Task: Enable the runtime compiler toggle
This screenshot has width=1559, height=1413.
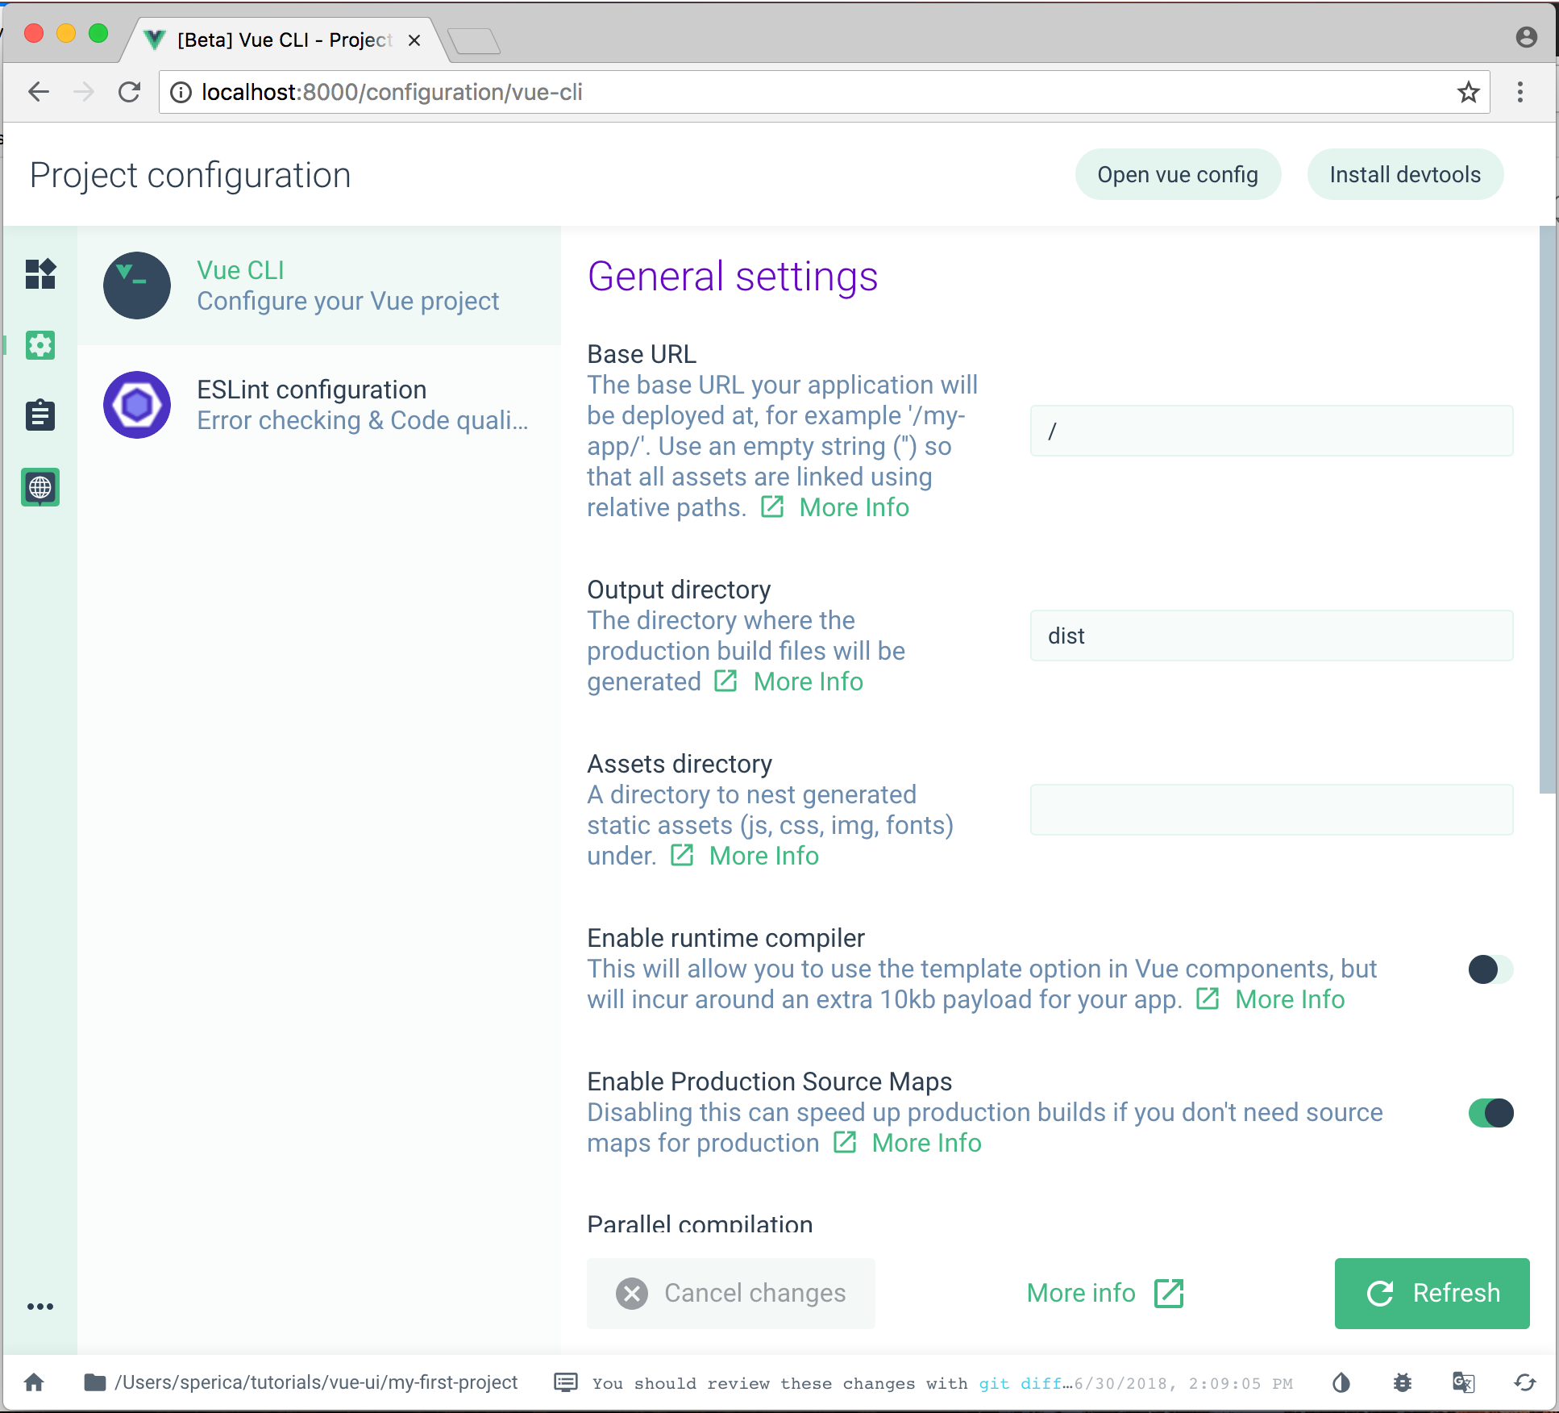Action: tap(1490, 970)
